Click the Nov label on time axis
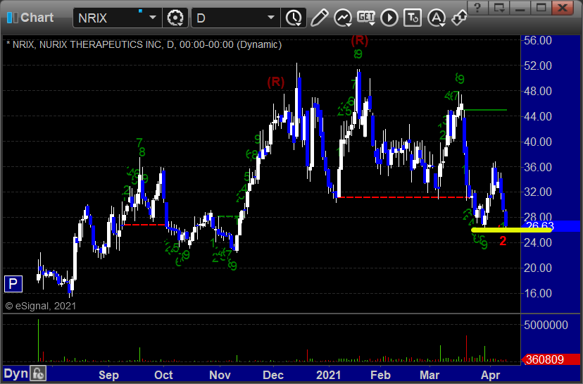The width and height of the screenshot is (583, 384). 220,375
